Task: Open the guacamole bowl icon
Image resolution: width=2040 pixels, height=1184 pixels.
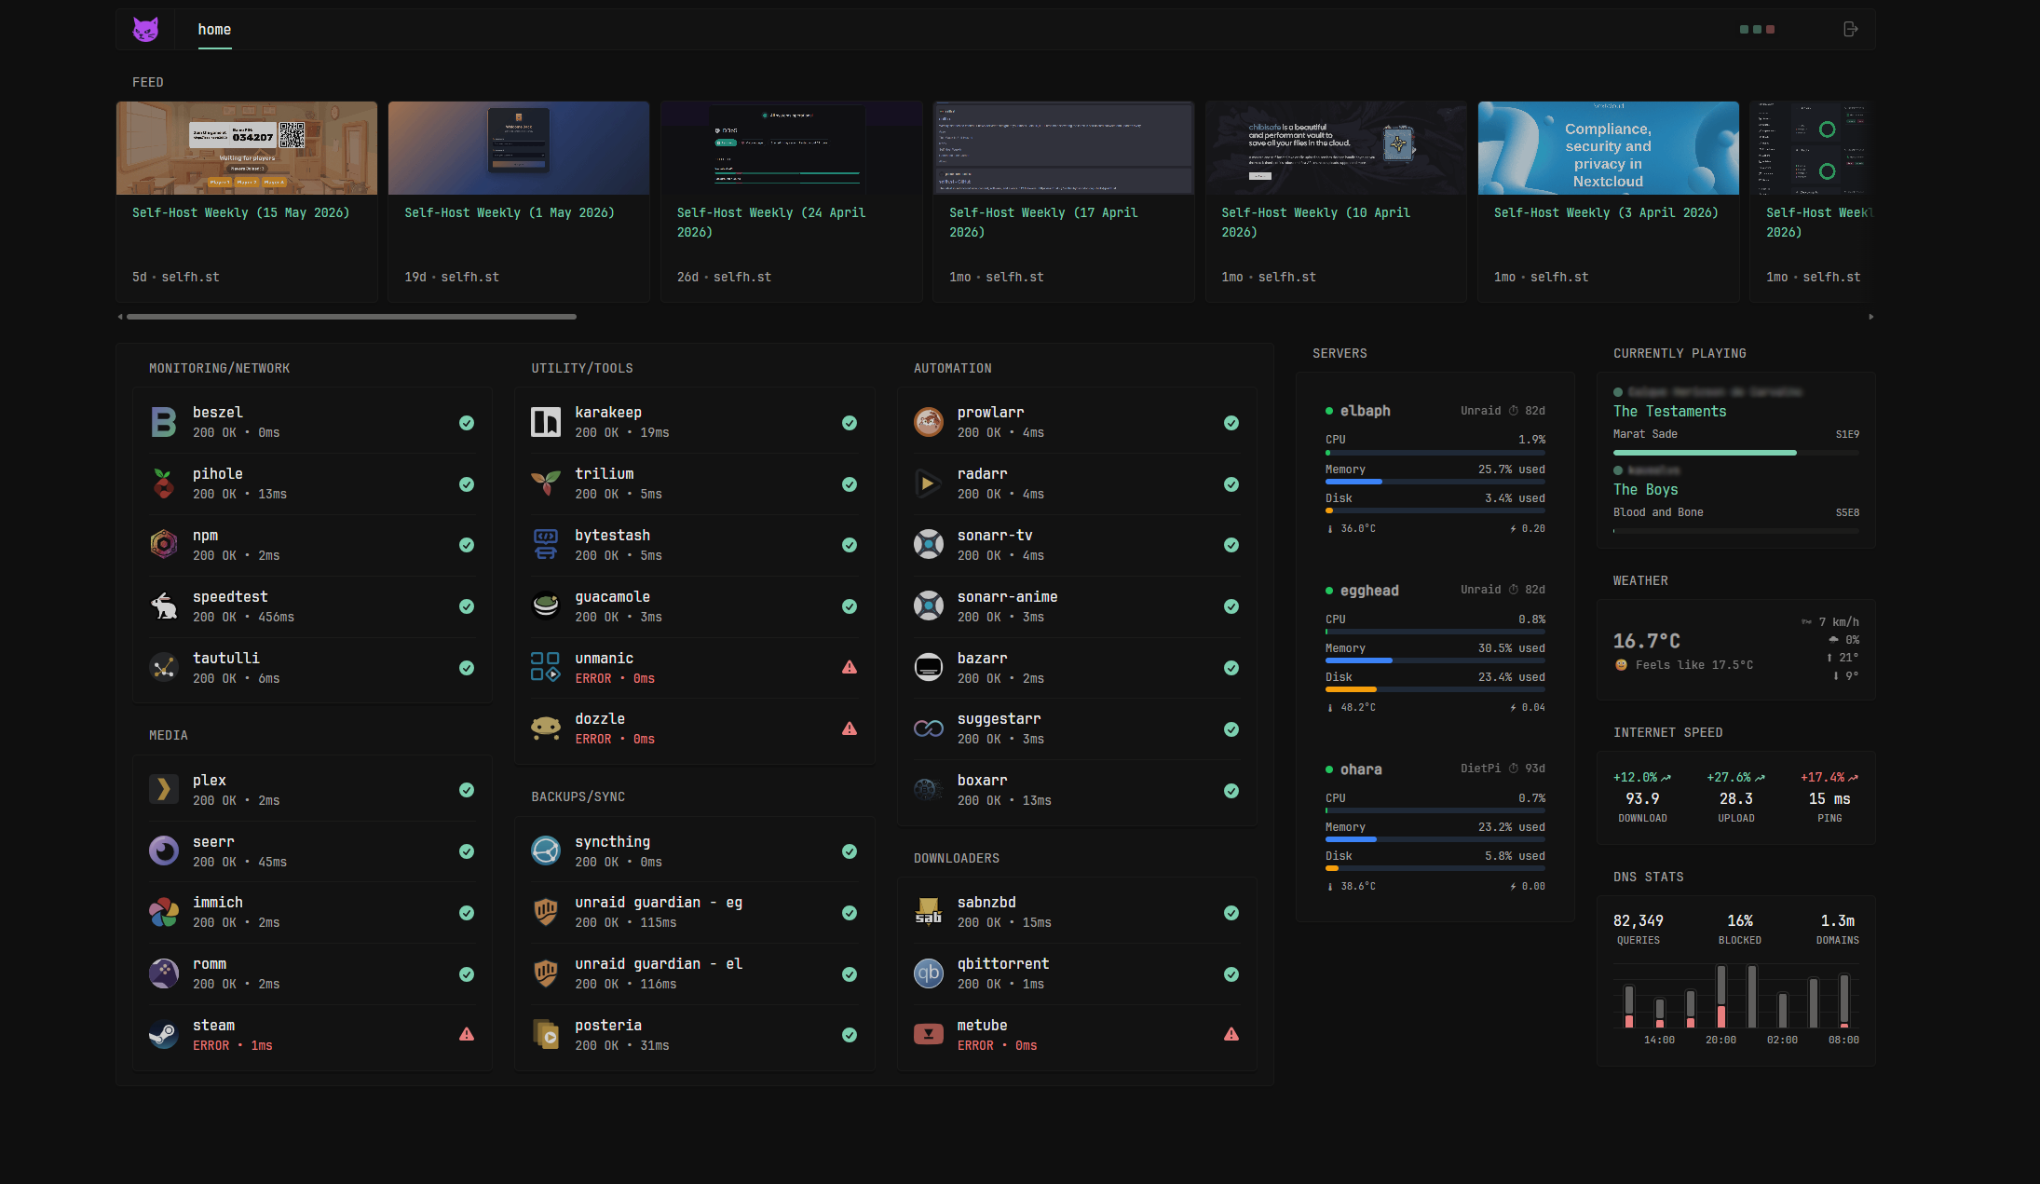Action: (546, 606)
